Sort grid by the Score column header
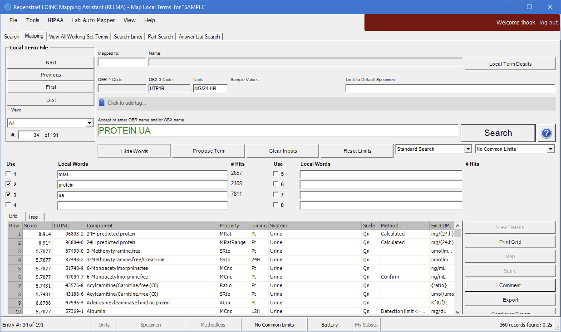This screenshot has height=332, width=561. pyautogui.click(x=37, y=226)
